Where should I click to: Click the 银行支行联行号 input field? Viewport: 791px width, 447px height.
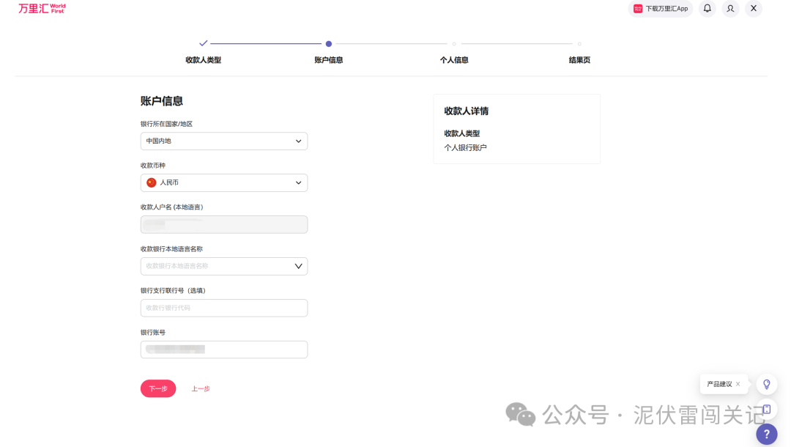point(223,307)
